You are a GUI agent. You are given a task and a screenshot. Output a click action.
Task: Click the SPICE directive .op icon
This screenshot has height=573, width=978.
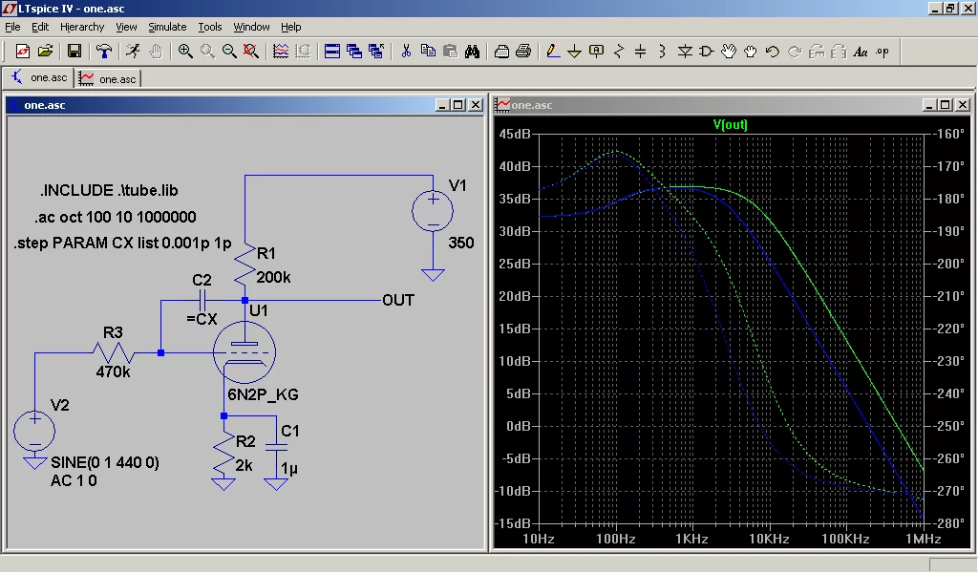tap(882, 52)
